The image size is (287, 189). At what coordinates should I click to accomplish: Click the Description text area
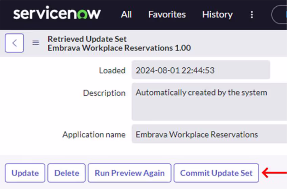point(209,102)
